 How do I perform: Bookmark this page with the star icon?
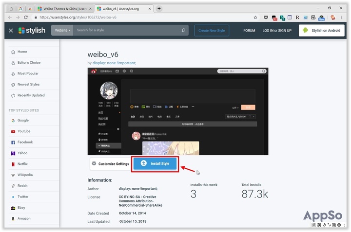click(255, 18)
